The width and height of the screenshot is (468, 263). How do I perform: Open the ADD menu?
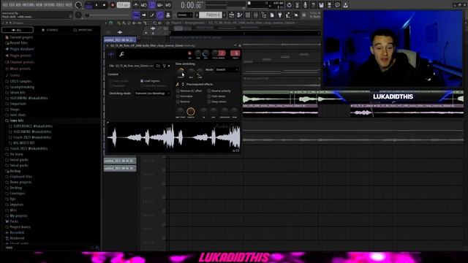[x=18, y=5]
